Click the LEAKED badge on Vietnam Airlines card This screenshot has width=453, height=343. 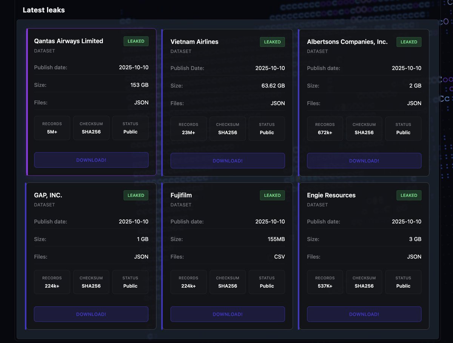pyautogui.click(x=272, y=42)
